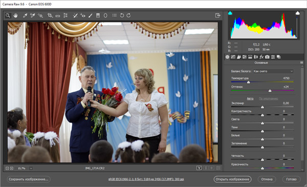Select the White Balance eyedropper tool

pyautogui.click(x=25, y=15)
